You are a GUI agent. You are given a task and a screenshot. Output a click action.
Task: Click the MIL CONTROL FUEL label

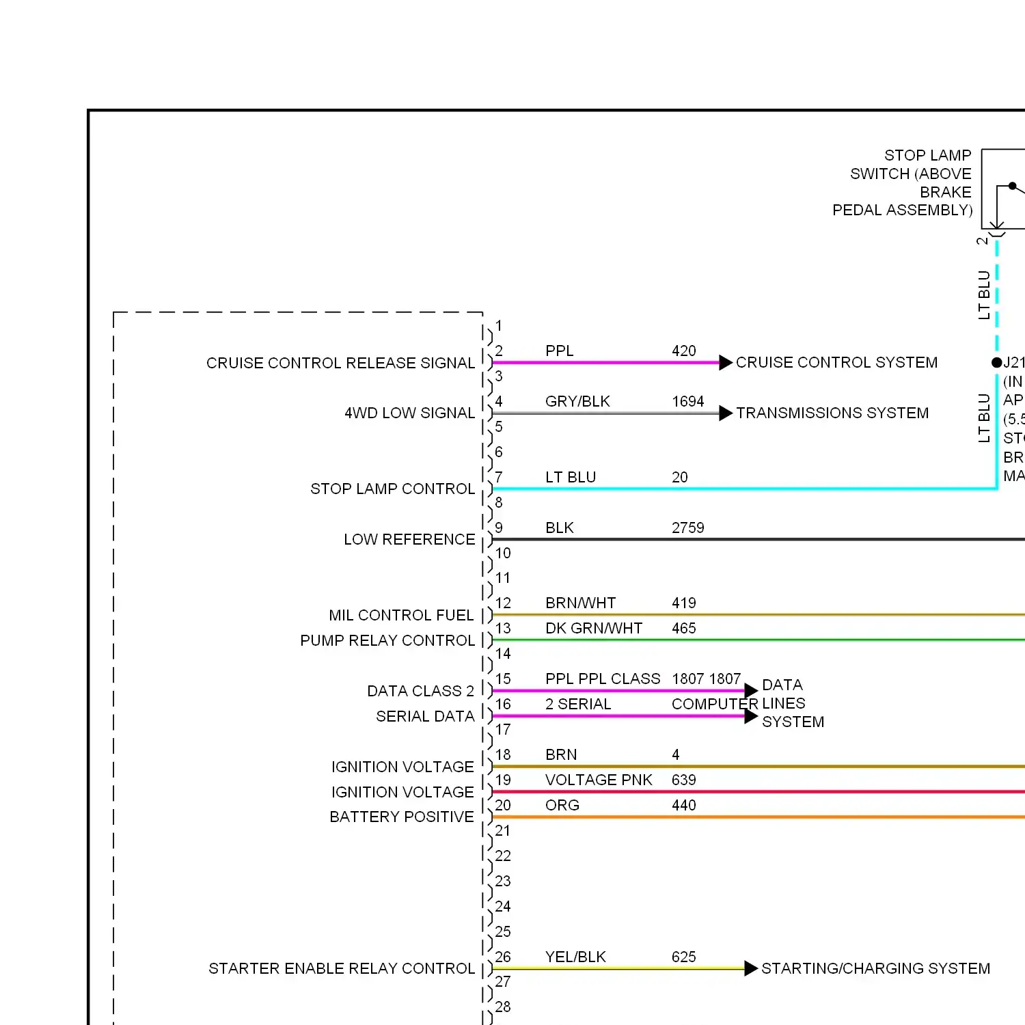click(401, 615)
